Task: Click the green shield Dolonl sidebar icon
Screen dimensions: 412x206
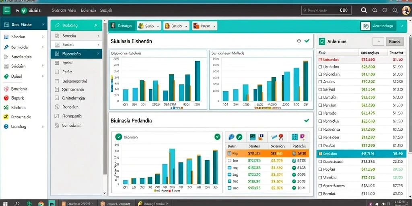Action: click(6, 76)
